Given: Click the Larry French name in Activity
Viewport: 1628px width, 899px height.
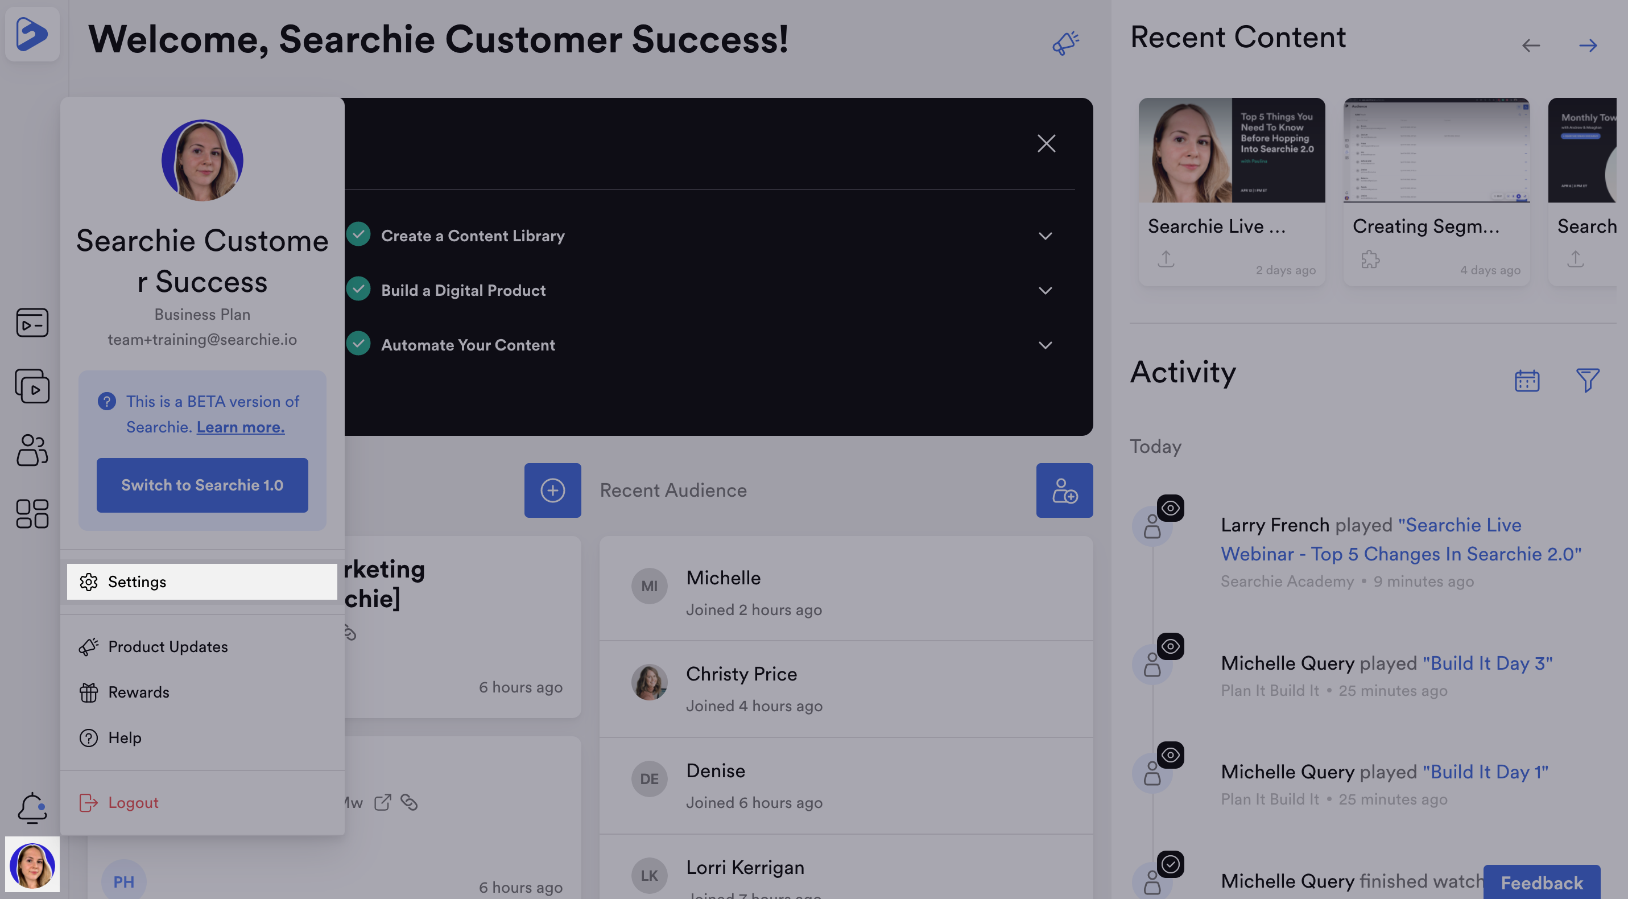Looking at the screenshot, I should [x=1275, y=525].
